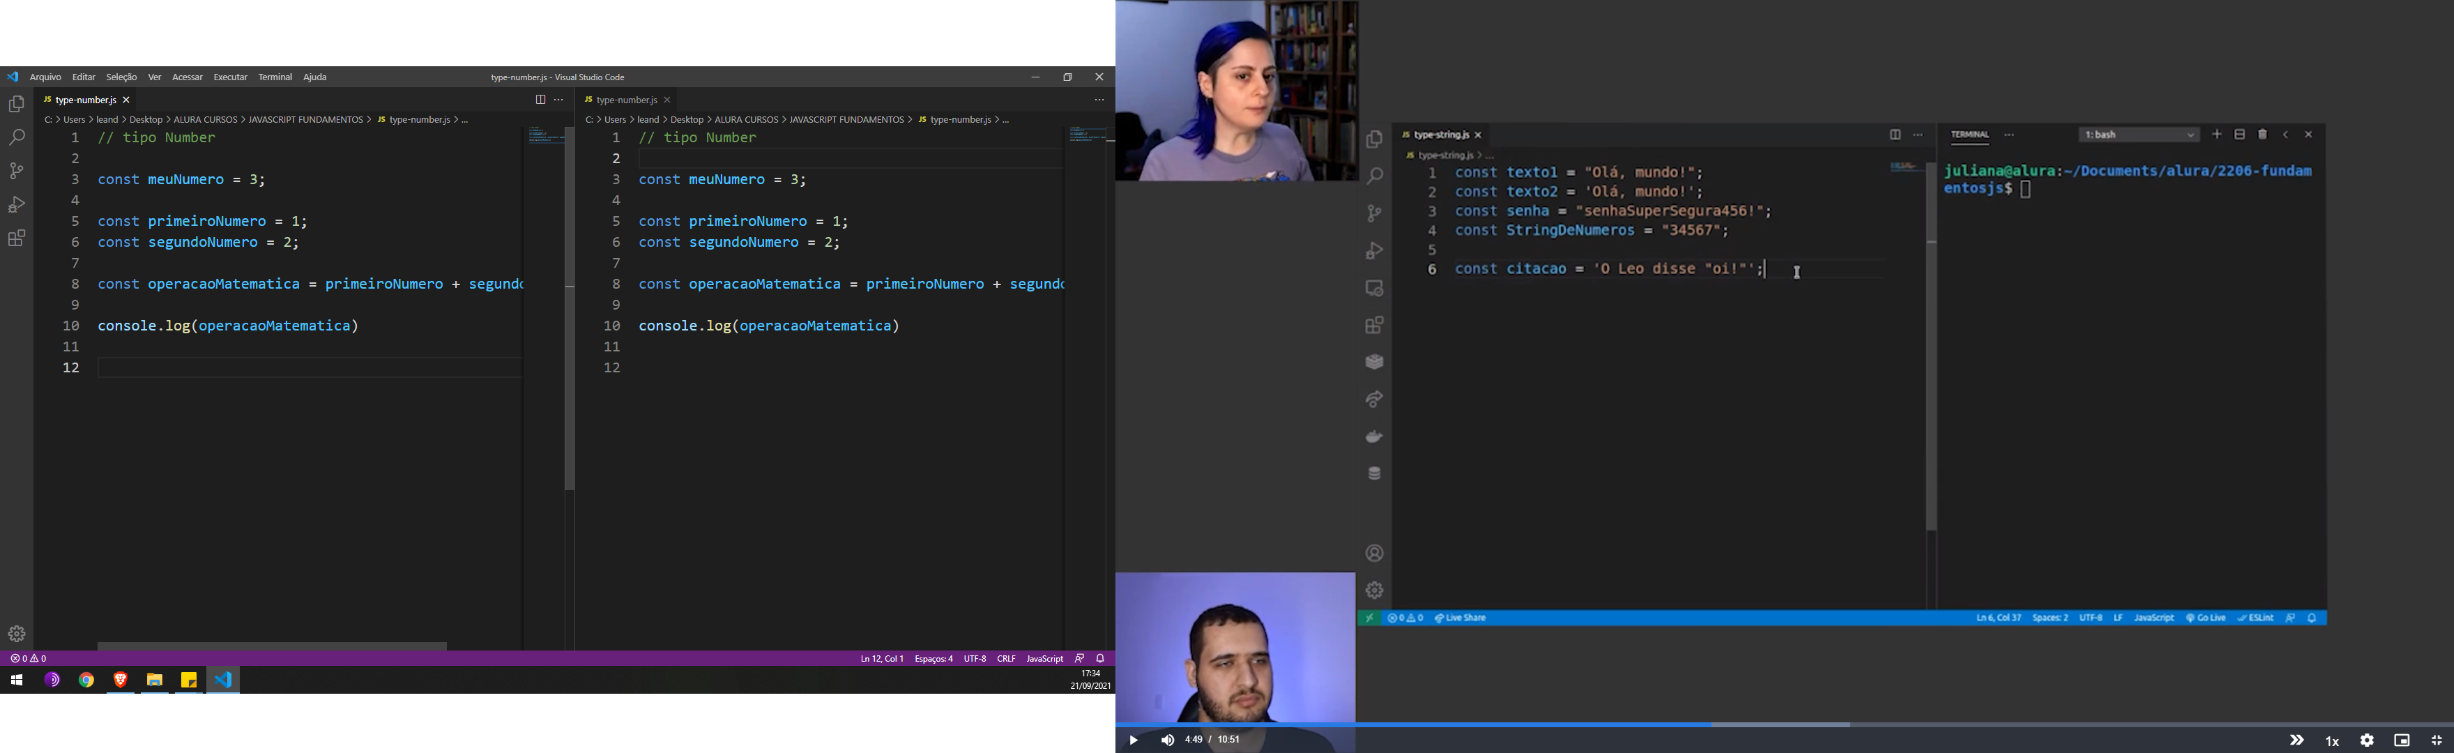Open Run and Debug in purple-bar VS Code window
2454x753 pixels.
[x=16, y=204]
